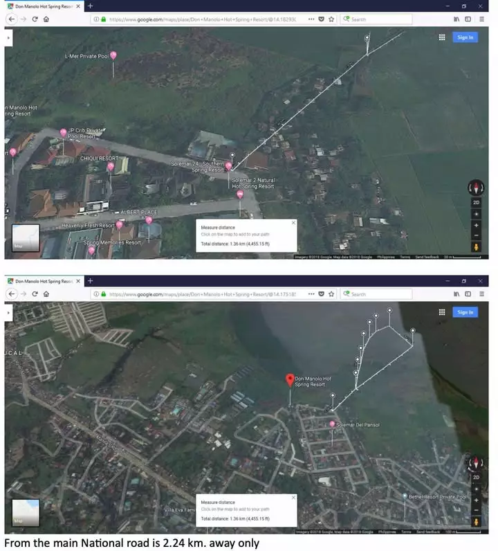Click the L-Mer Private Pool pin

pyautogui.click(x=113, y=55)
